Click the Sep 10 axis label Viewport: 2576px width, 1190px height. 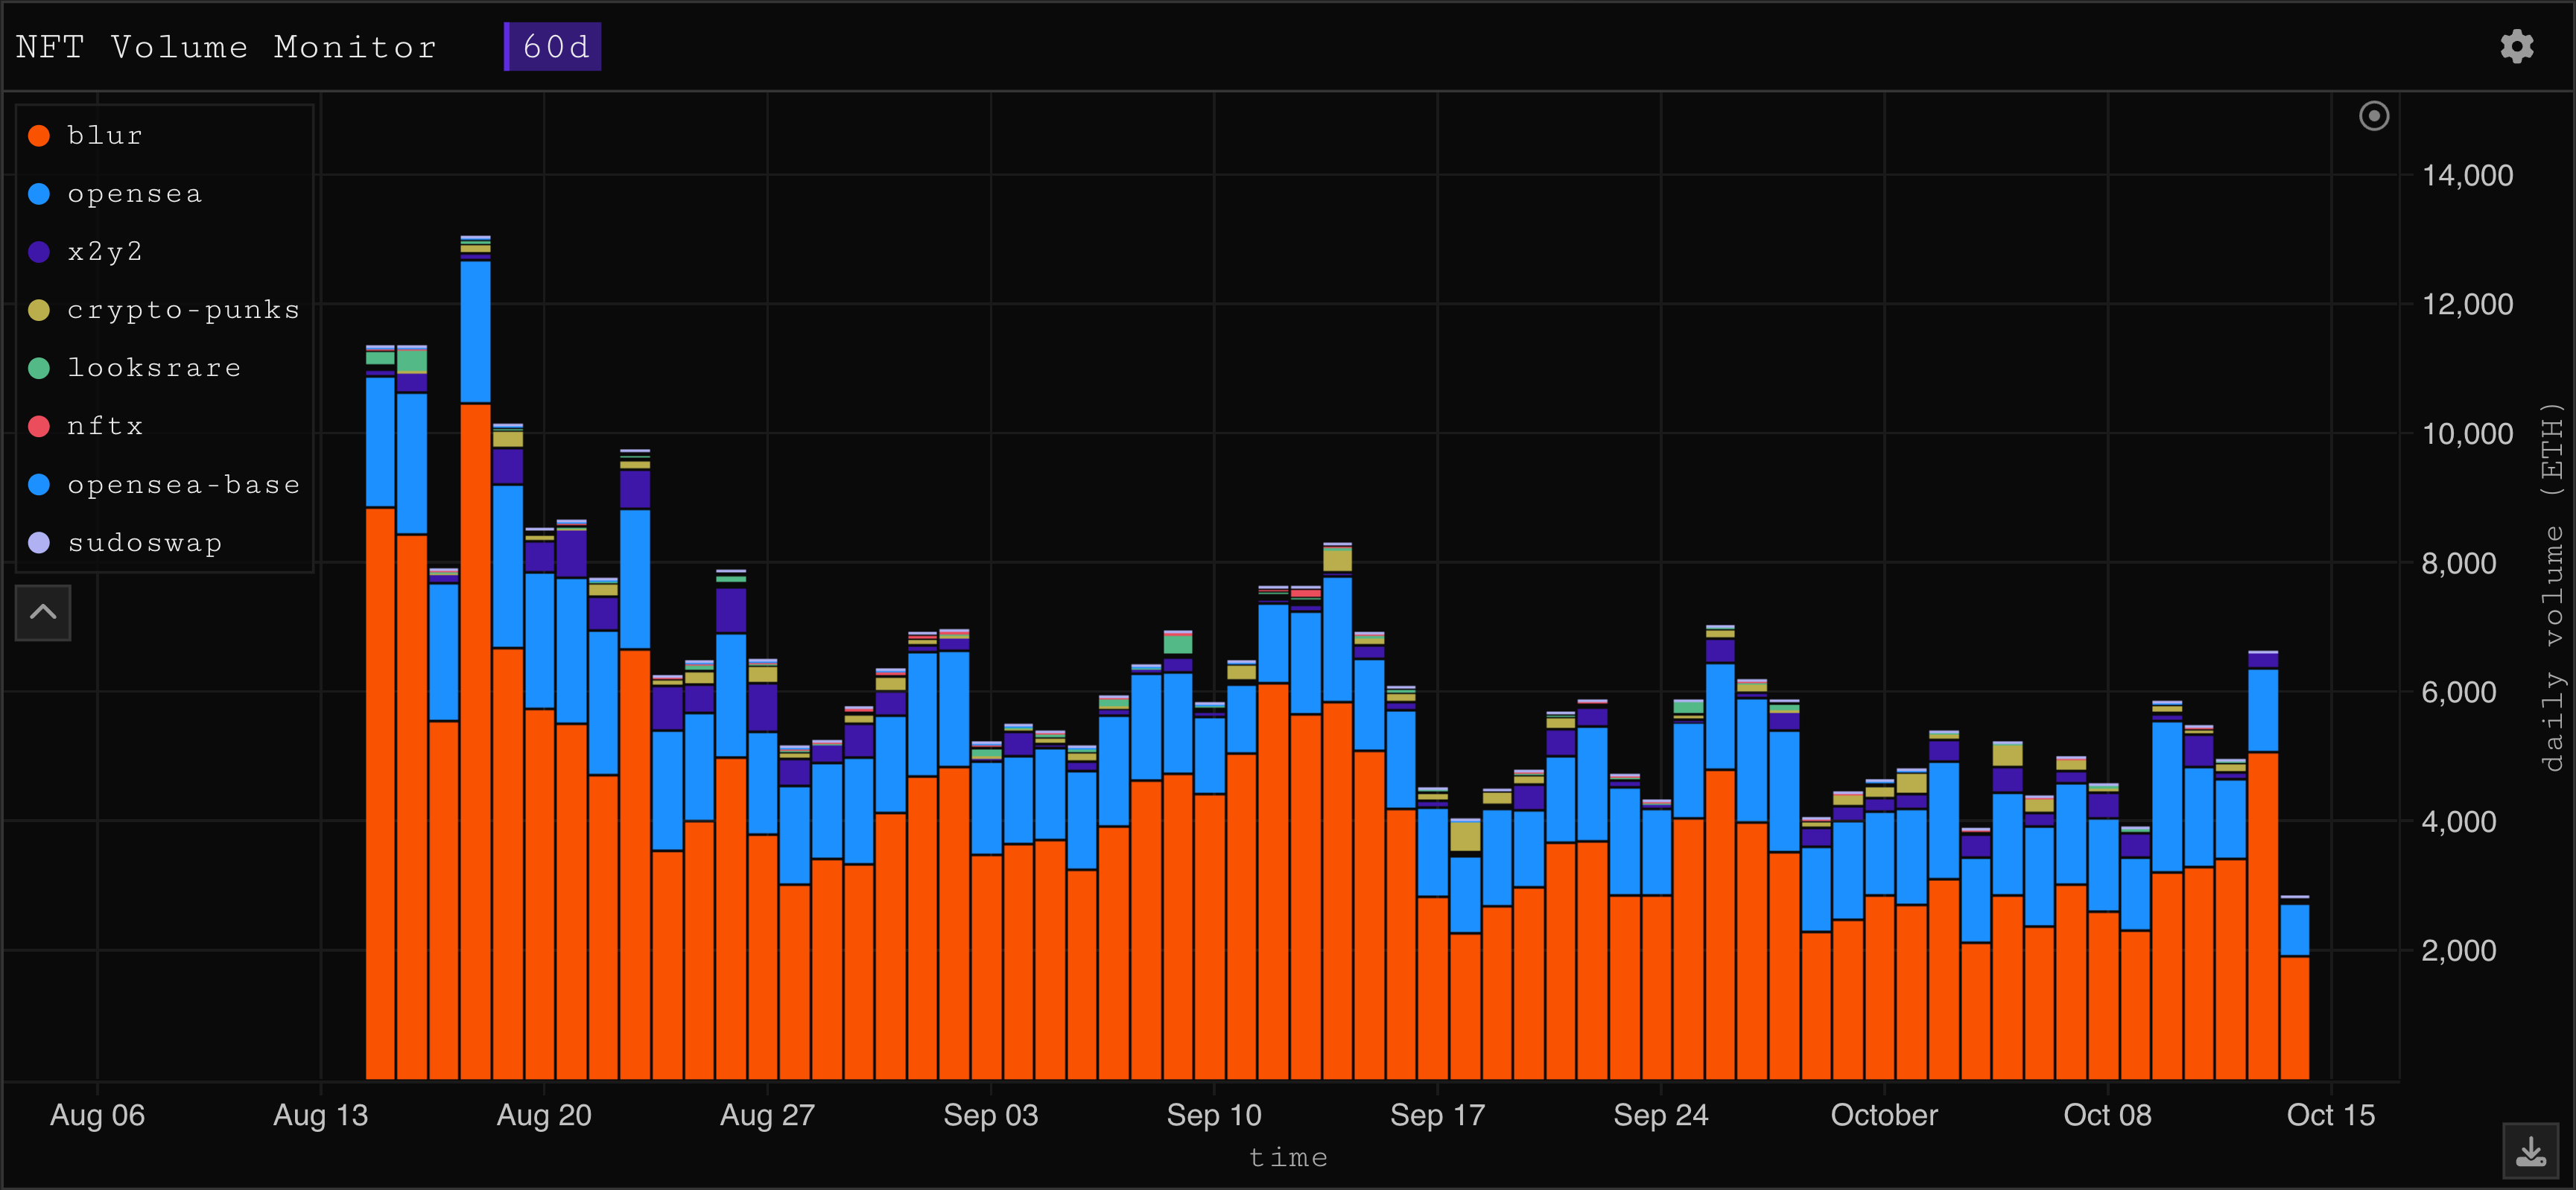[x=1214, y=1115]
